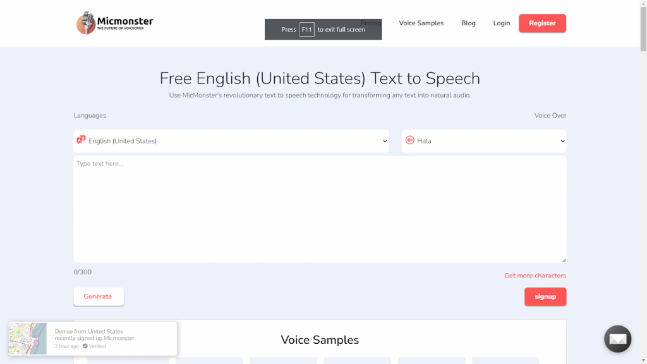Click the Micmonster microphone logo
The image size is (647, 364).
point(115,23)
